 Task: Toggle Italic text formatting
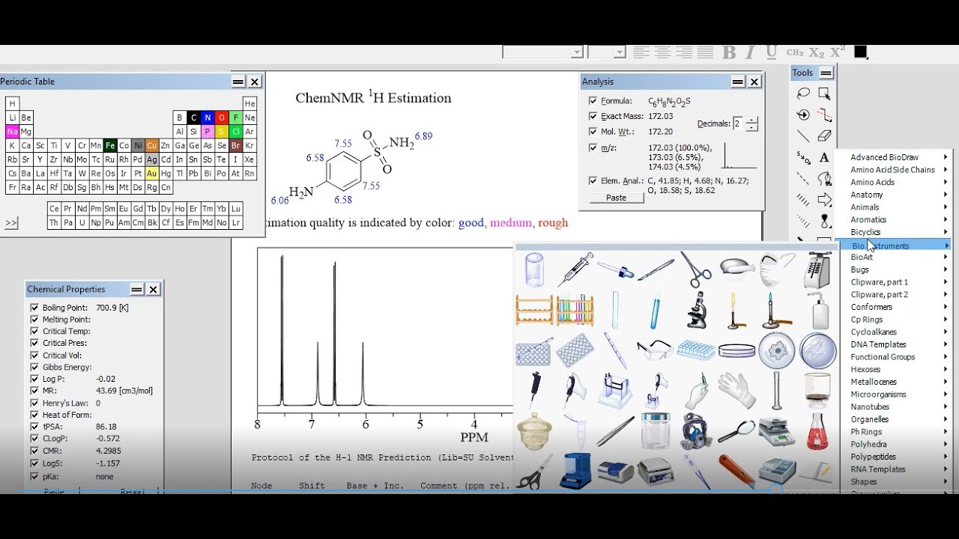click(750, 52)
